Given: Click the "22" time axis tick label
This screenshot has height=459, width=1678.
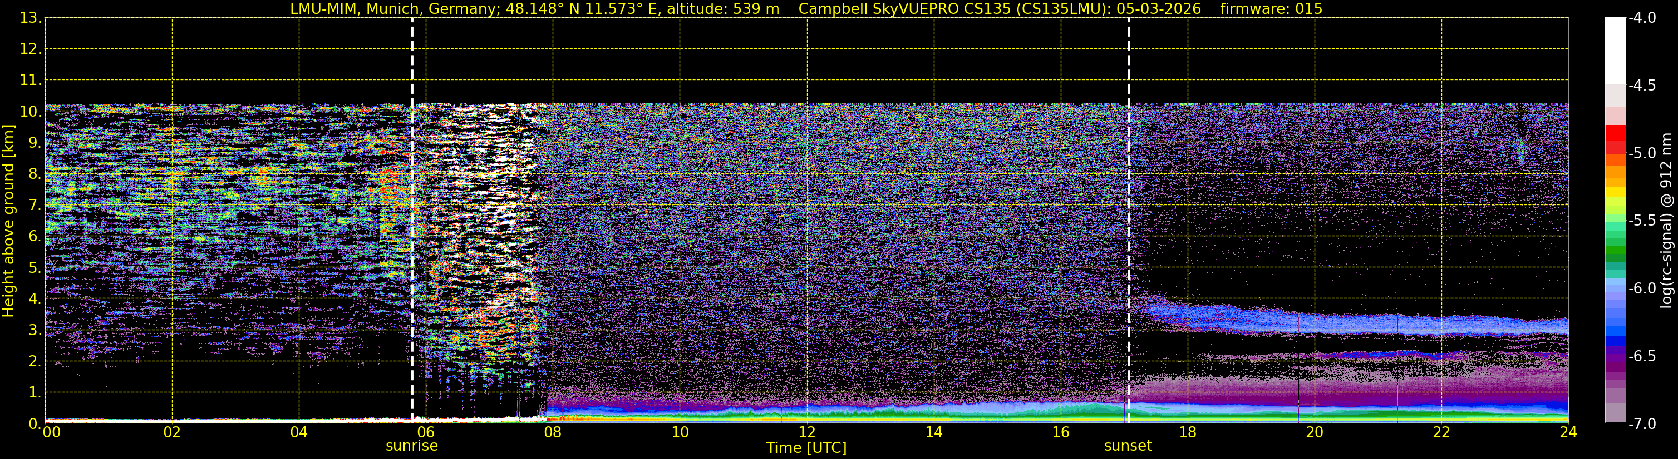Looking at the screenshot, I should pos(1441,432).
